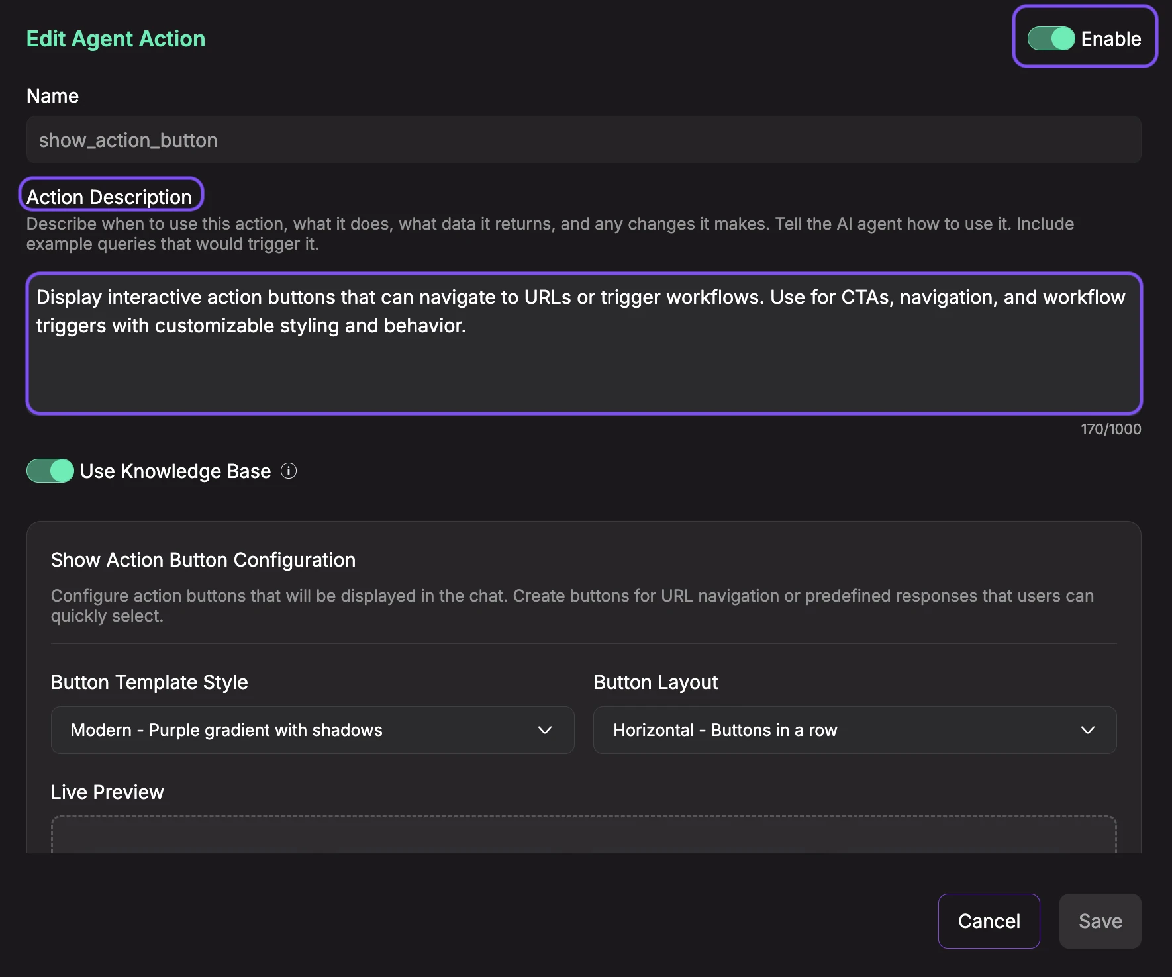Image resolution: width=1172 pixels, height=977 pixels.
Task: Click the Name label above the text field
Action: point(52,95)
